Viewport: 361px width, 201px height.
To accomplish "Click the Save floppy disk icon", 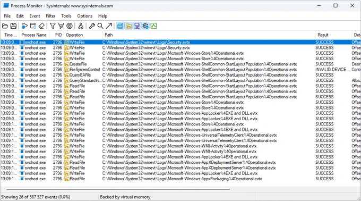I will pos(13,26).
